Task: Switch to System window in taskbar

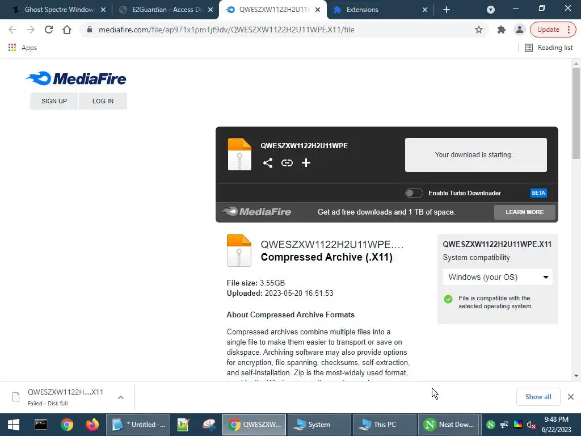Action: (x=319, y=425)
